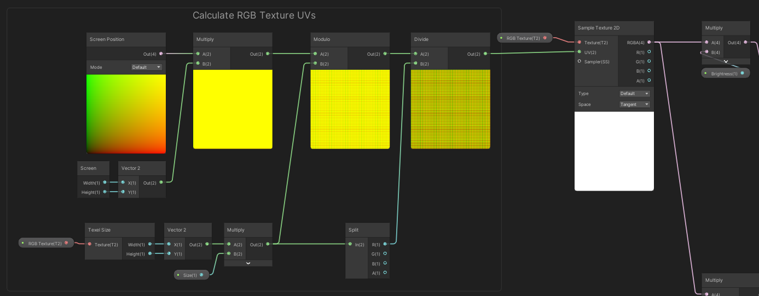Viewport: 759px width, 296px height.
Task: Click A(2) input port on Divide node
Action: pos(415,54)
